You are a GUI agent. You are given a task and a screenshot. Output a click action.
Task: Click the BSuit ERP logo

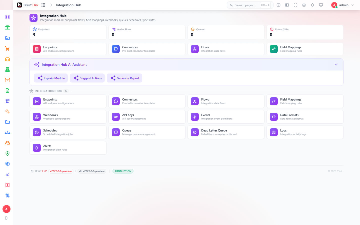tap(28, 5)
